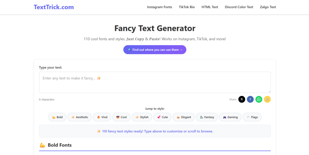Copy link with the yellow share icon

(x=267, y=99)
